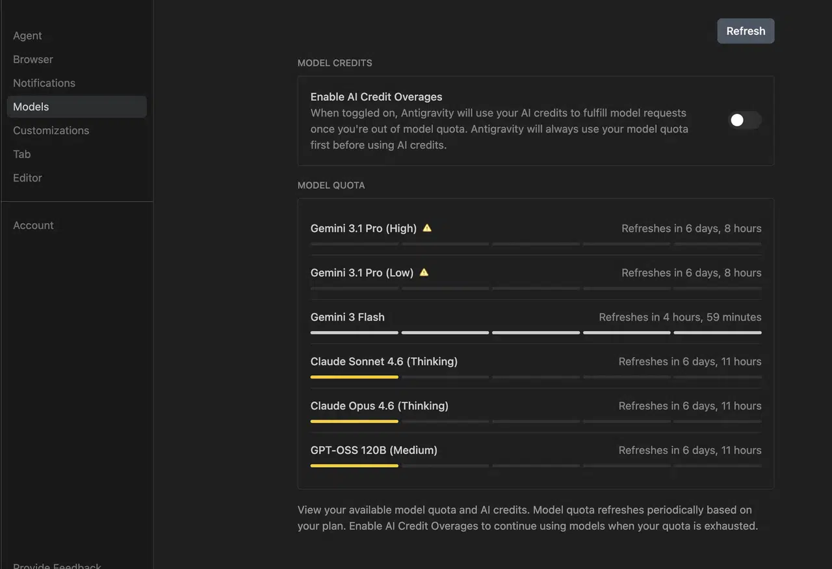832x569 pixels.
Task: Click the Claude Opus 4.6 refresh time text
Action: point(690,406)
